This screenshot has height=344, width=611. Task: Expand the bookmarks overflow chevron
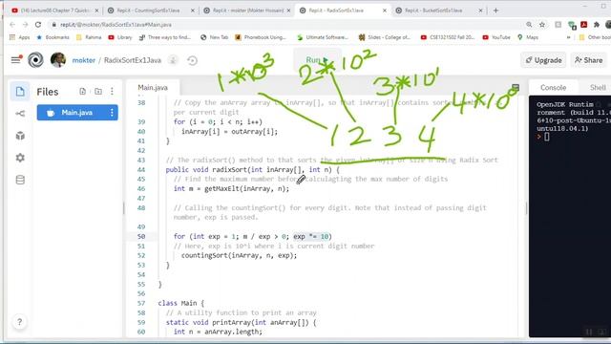coord(569,37)
